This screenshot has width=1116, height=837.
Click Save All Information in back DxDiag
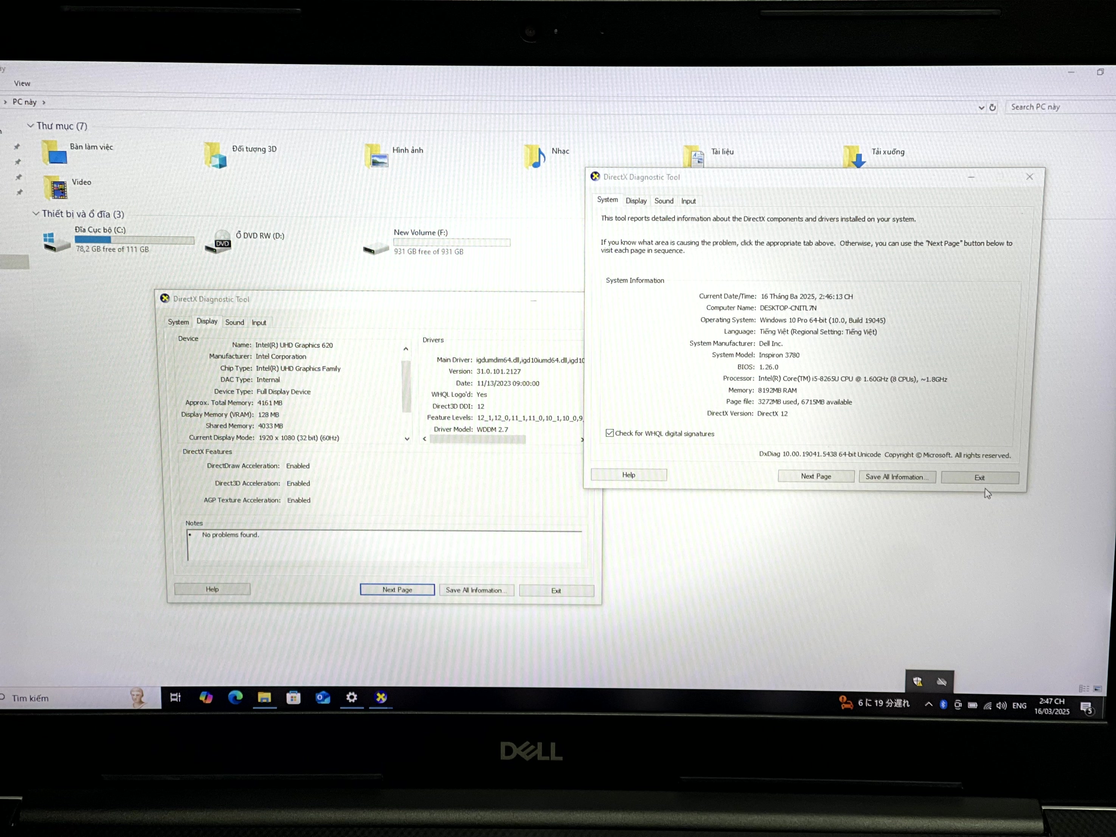[x=477, y=590]
